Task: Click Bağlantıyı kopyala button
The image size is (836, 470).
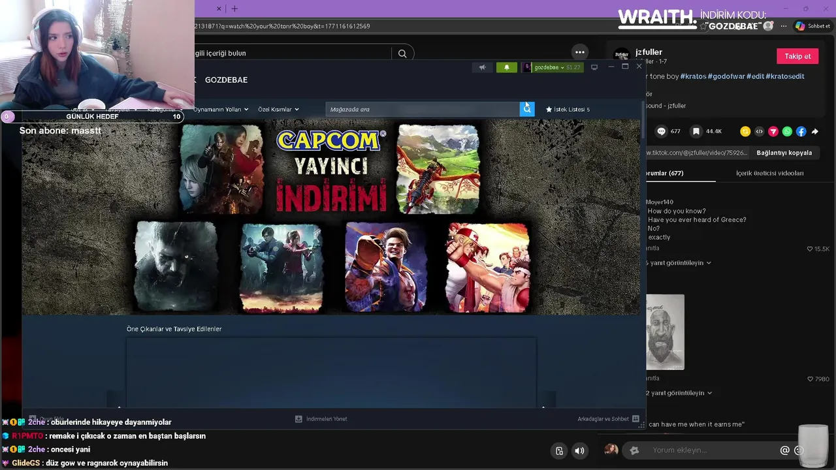Action: [784, 153]
